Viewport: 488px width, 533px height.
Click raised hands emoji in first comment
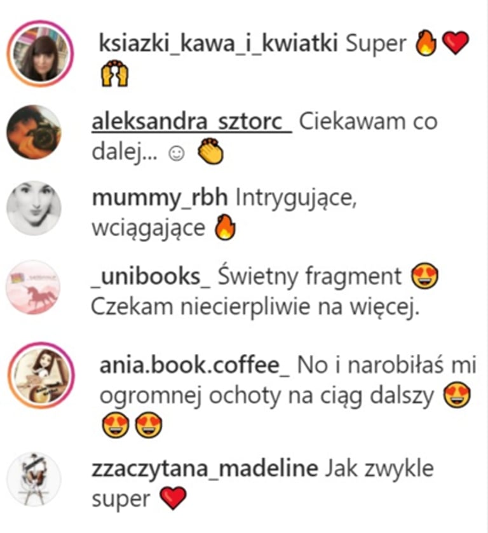115,74
